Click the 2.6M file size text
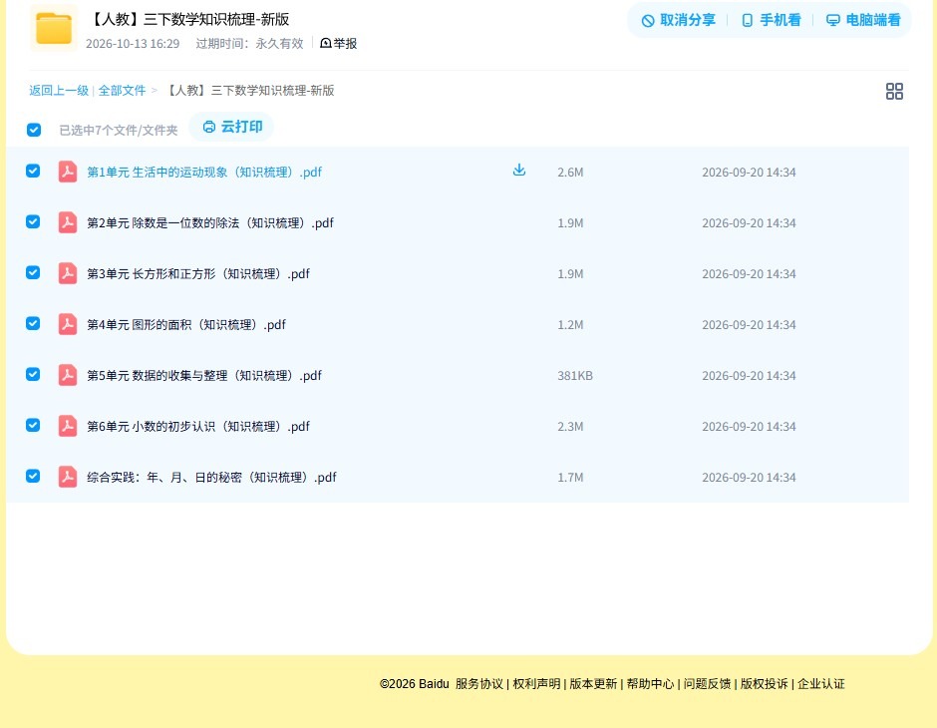The image size is (937, 728). [570, 173]
